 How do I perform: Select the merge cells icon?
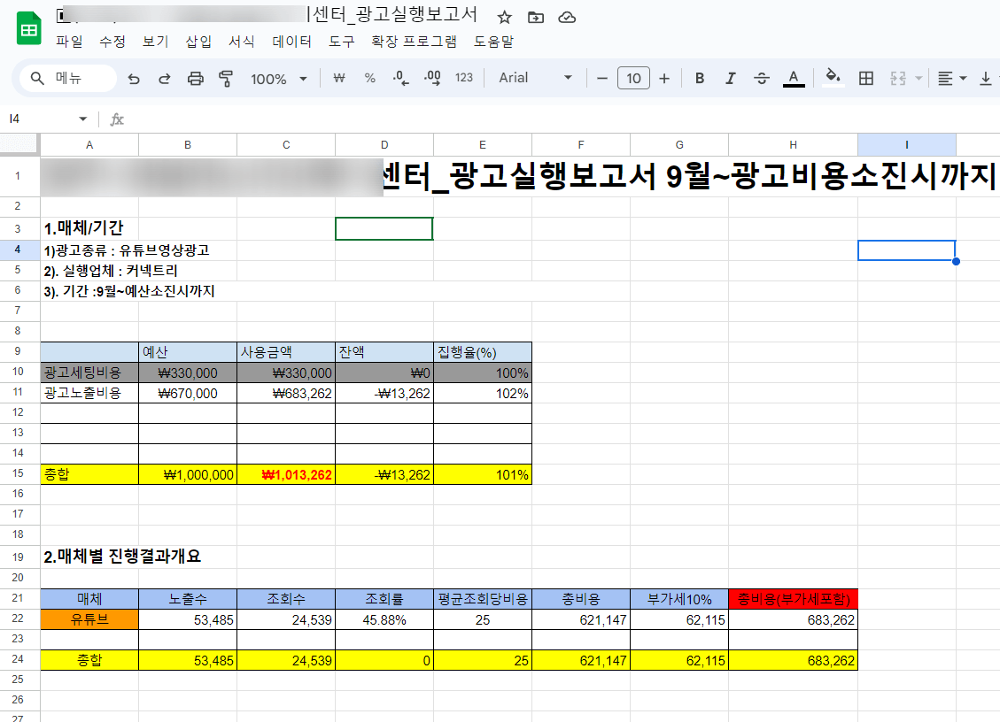897,78
